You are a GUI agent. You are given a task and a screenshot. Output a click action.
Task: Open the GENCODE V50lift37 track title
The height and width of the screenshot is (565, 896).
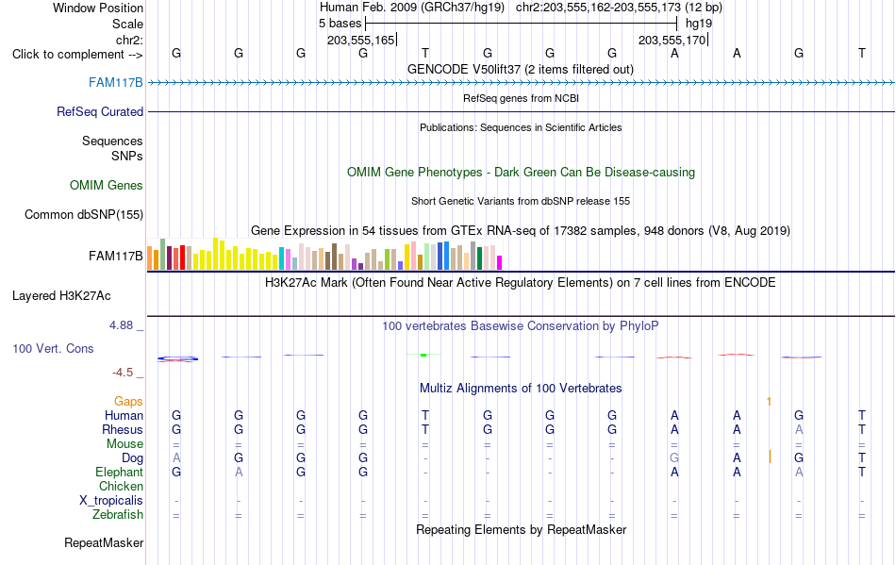[520, 70]
